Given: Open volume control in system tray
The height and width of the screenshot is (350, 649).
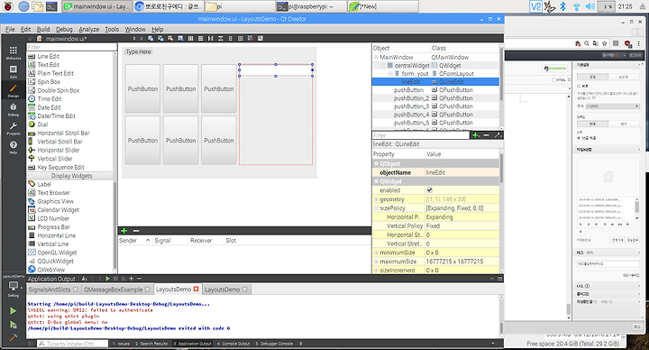Looking at the screenshot, I should (590, 6).
